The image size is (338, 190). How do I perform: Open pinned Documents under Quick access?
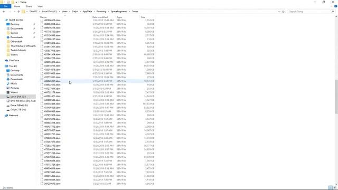pyautogui.click(x=16, y=28)
